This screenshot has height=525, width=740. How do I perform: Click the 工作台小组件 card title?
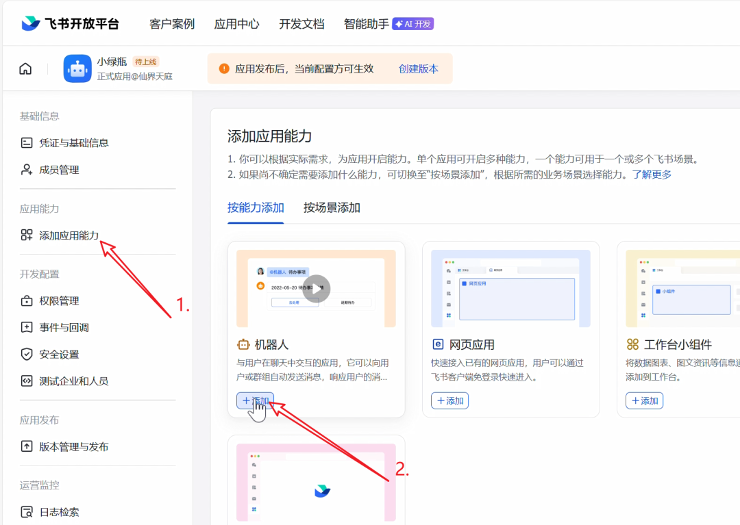pos(678,344)
